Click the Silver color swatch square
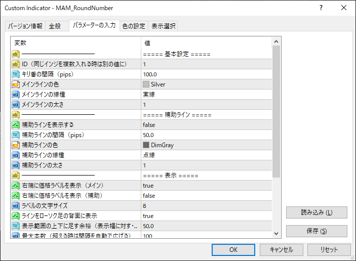 tap(146, 84)
